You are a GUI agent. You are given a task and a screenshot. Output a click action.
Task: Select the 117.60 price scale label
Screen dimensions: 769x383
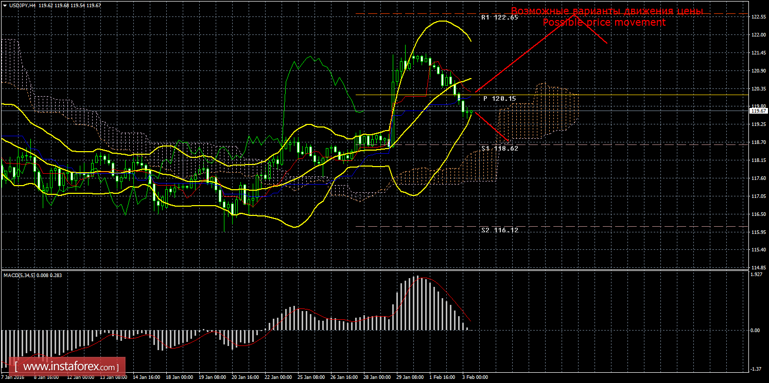click(x=758, y=178)
